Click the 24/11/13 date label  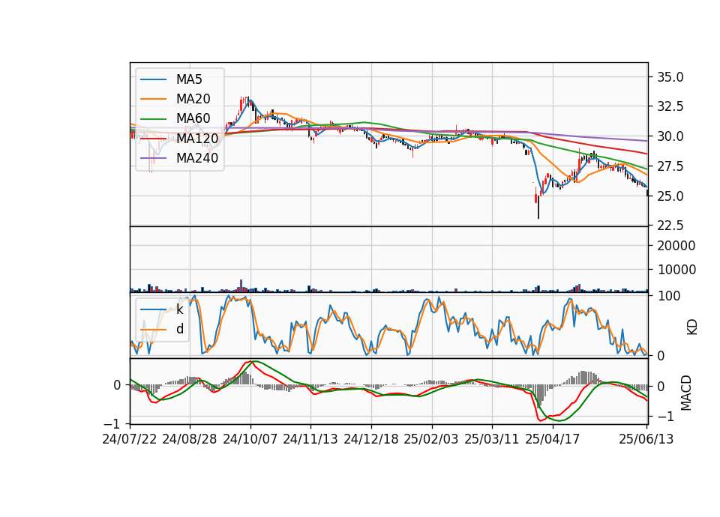310,439
